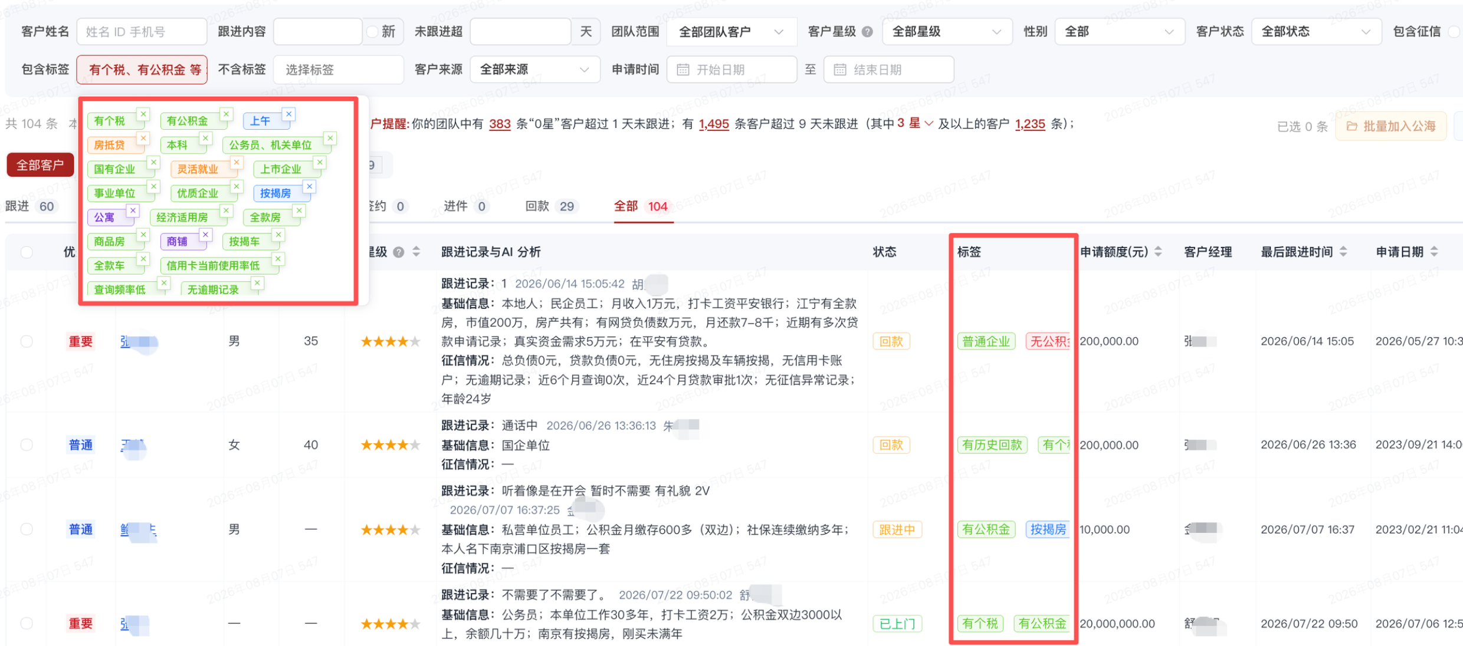Sort by 最后跟进时间 column
The image size is (1463, 646).
click(1343, 252)
